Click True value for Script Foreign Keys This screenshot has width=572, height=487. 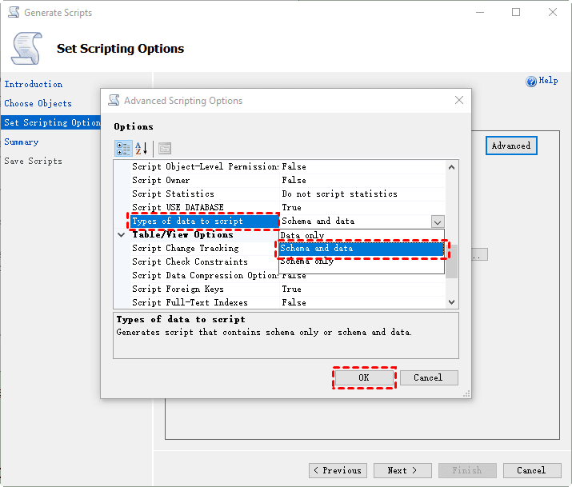pos(291,289)
